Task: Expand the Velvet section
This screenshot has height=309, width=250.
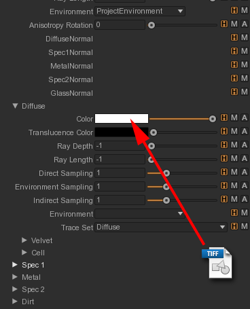Action: (x=24, y=240)
